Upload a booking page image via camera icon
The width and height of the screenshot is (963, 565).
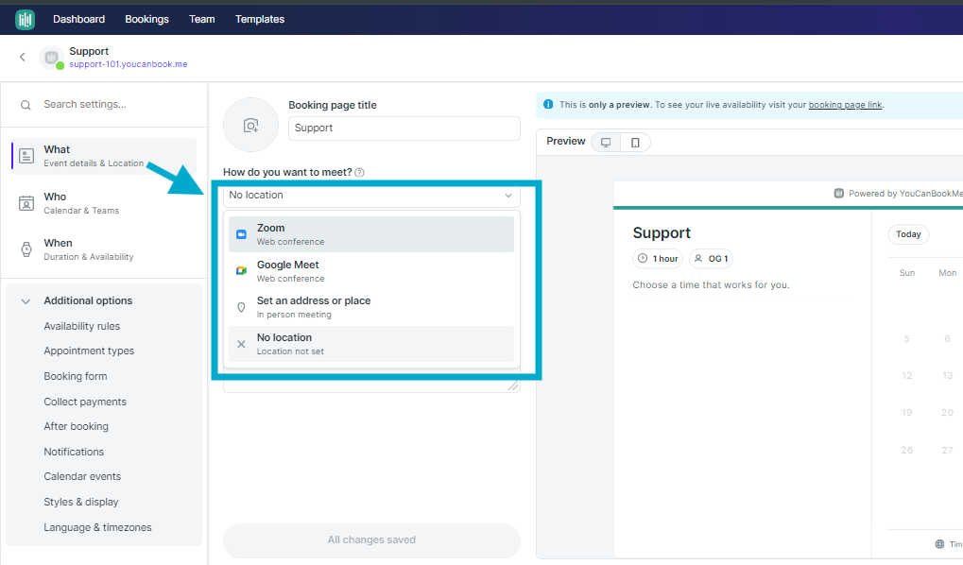[x=250, y=126]
